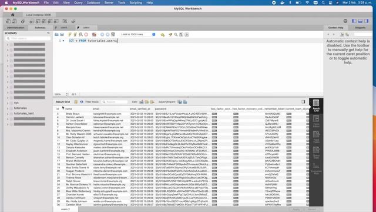Delete selected rows icon in result toolbar
The image size is (376, 212).
pyautogui.click(x=152, y=102)
